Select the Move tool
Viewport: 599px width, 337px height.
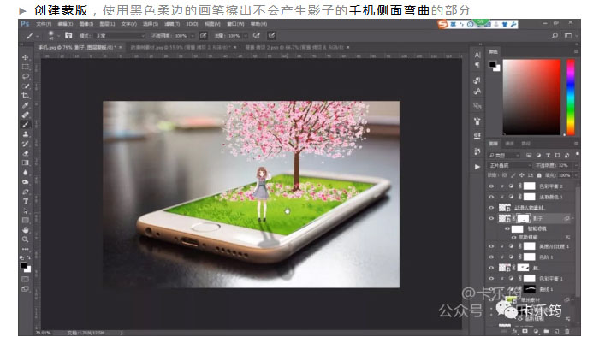tap(25, 57)
